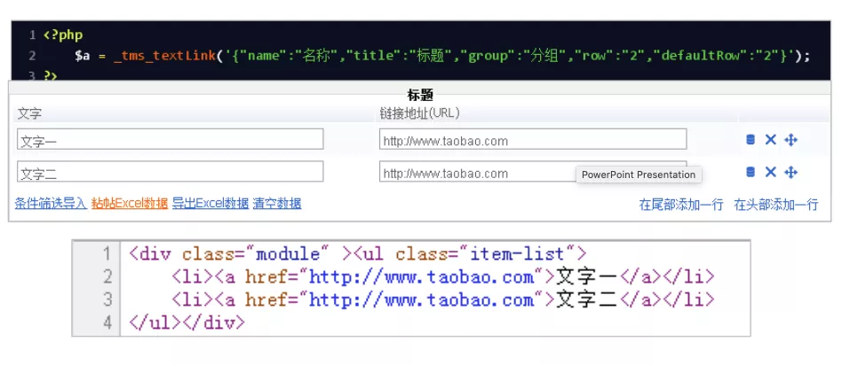842x365 pixels.
Task: Click the 标题 panel header
Action: [420, 96]
